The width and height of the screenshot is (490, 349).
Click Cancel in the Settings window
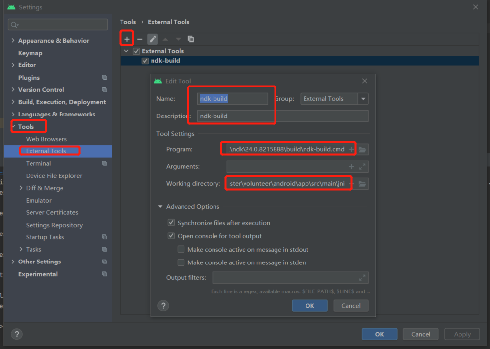pos(421,334)
